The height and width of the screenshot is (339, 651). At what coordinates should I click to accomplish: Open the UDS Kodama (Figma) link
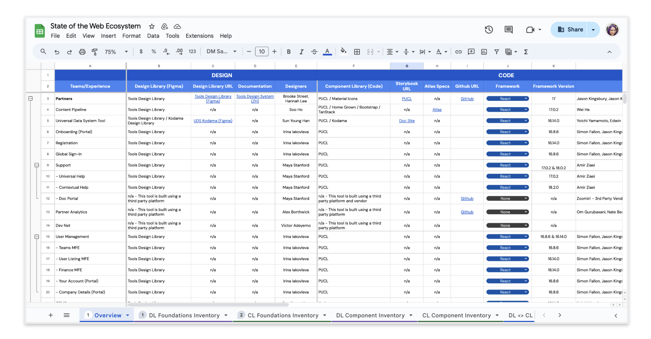click(x=213, y=121)
